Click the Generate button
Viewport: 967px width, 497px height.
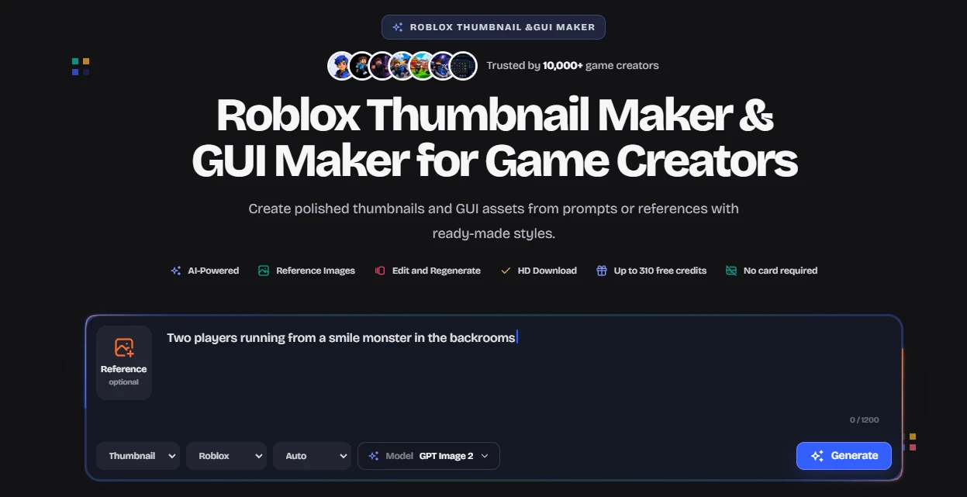(x=844, y=456)
